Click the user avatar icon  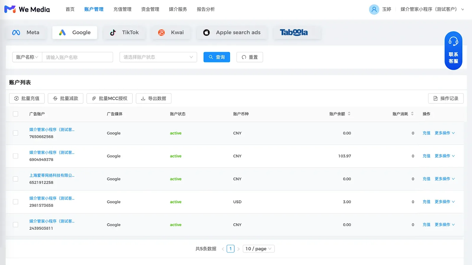pyautogui.click(x=374, y=9)
